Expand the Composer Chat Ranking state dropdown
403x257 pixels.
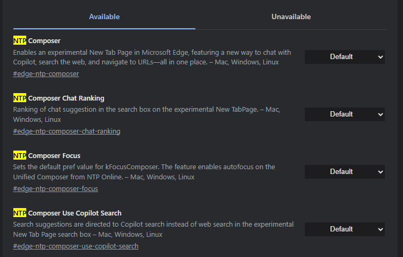click(x=345, y=114)
